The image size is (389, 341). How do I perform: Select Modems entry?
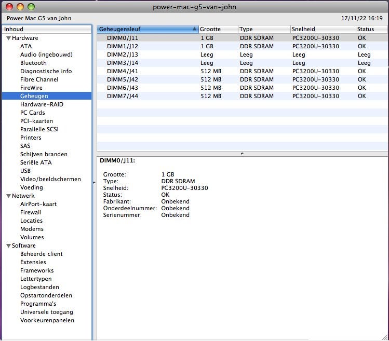[x=32, y=229]
